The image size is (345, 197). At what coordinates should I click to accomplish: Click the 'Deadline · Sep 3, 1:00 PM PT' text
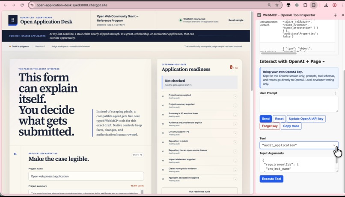pos(111,25)
